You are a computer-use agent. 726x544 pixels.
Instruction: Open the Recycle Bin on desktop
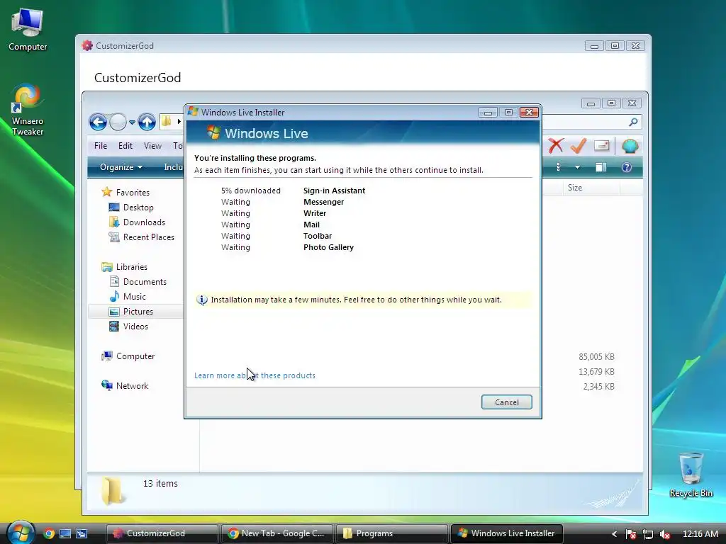[691, 475]
